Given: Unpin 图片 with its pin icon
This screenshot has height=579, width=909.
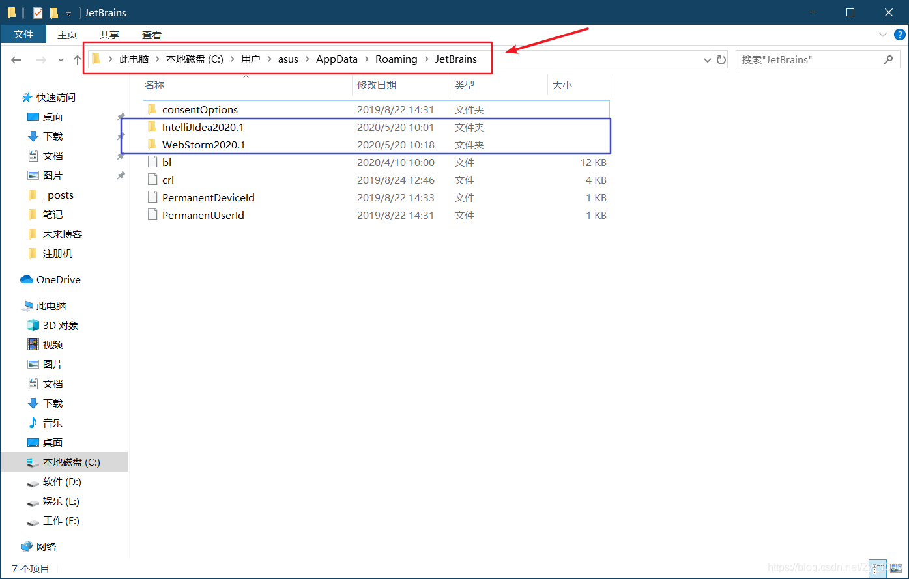Looking at the screenshot, I should 121,175.
